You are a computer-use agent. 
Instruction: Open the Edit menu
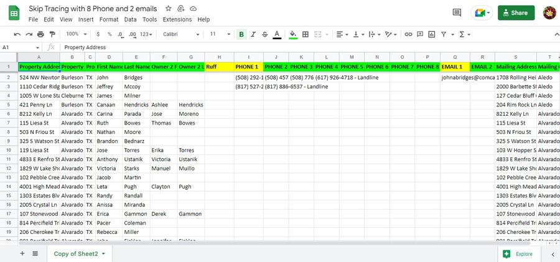[x=49, y=20]
